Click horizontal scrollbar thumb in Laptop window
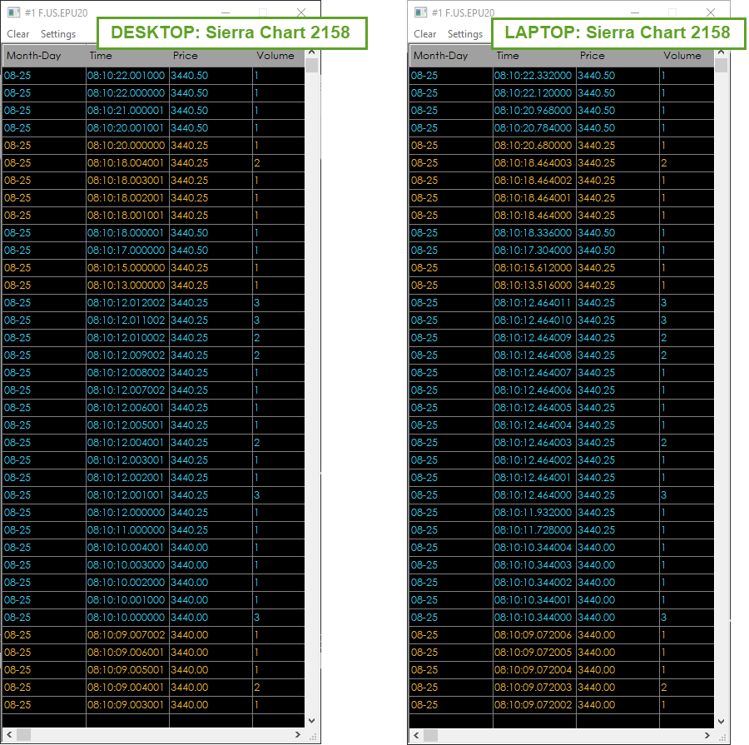This screenshot has height=745, width=749. [430, 735]
